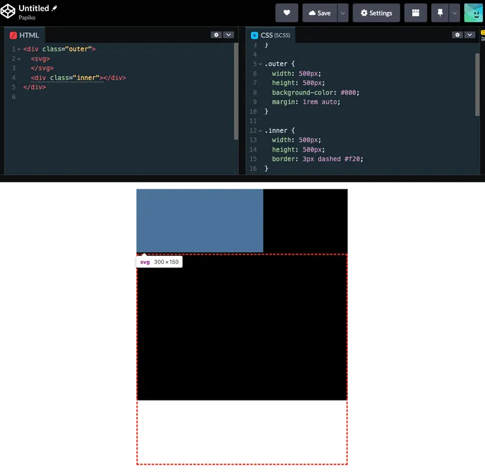Click the Papiko author name link

point(27,18)
